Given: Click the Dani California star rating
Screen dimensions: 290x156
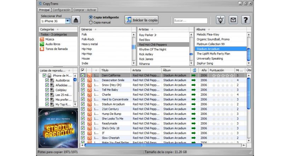Looking at the screenshot, I should pyautogui.click(x=223, y=76).
